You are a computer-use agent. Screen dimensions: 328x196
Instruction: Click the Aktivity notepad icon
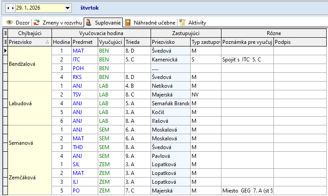182,22
